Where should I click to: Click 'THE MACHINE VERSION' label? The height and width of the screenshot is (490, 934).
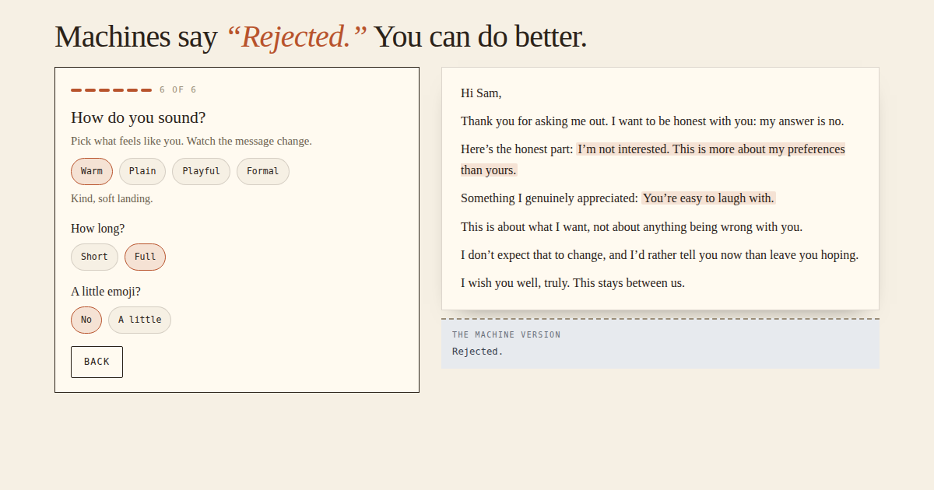click(506, 334)
